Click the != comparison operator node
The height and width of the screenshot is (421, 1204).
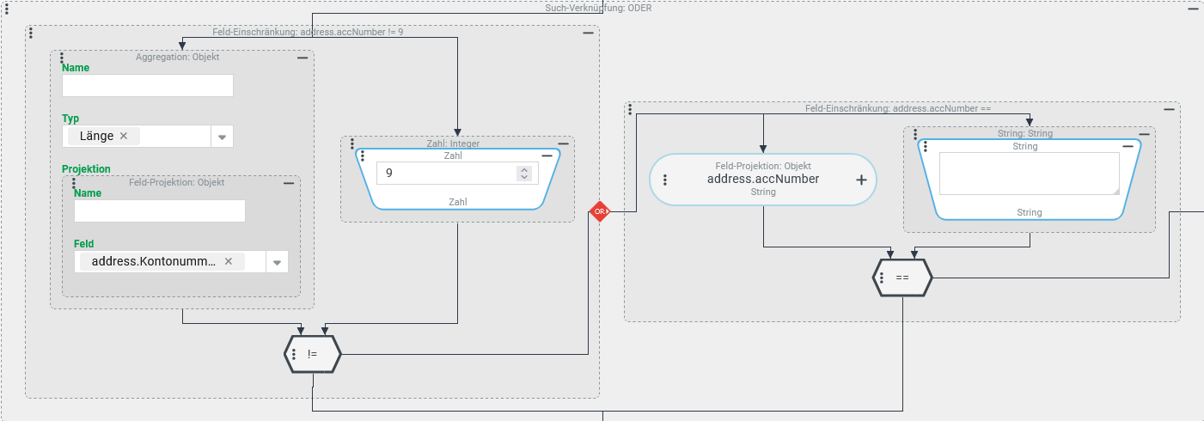click(313, 353)
